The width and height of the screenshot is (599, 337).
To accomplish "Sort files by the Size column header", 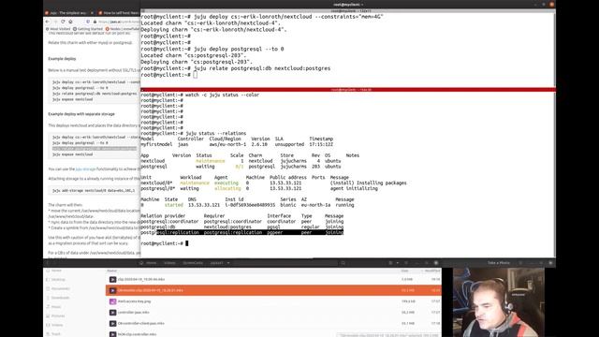I will [x=404, y=271].
